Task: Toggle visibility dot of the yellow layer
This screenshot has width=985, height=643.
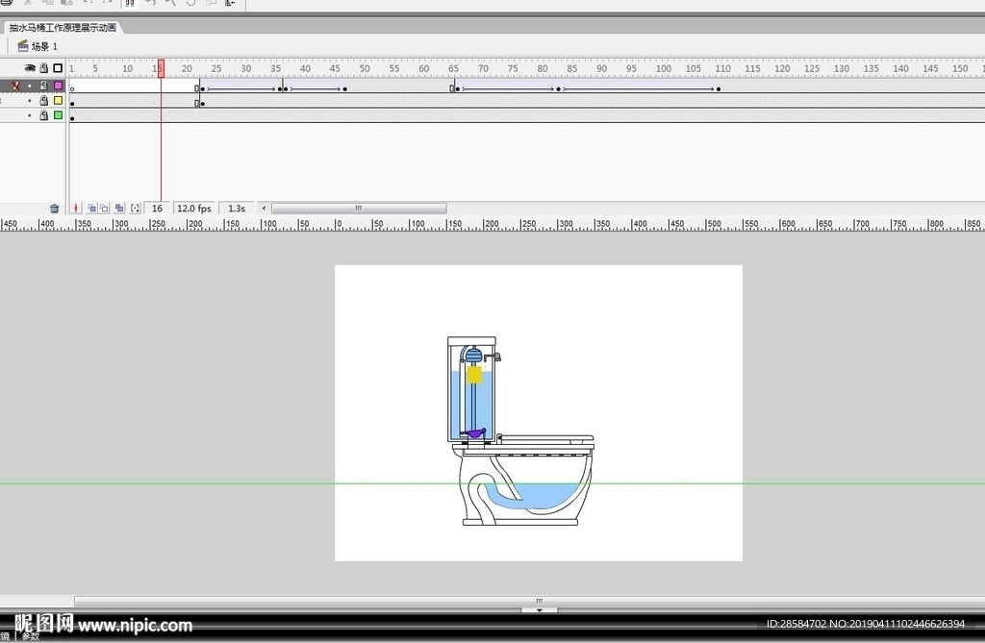Action: (30, 101)
